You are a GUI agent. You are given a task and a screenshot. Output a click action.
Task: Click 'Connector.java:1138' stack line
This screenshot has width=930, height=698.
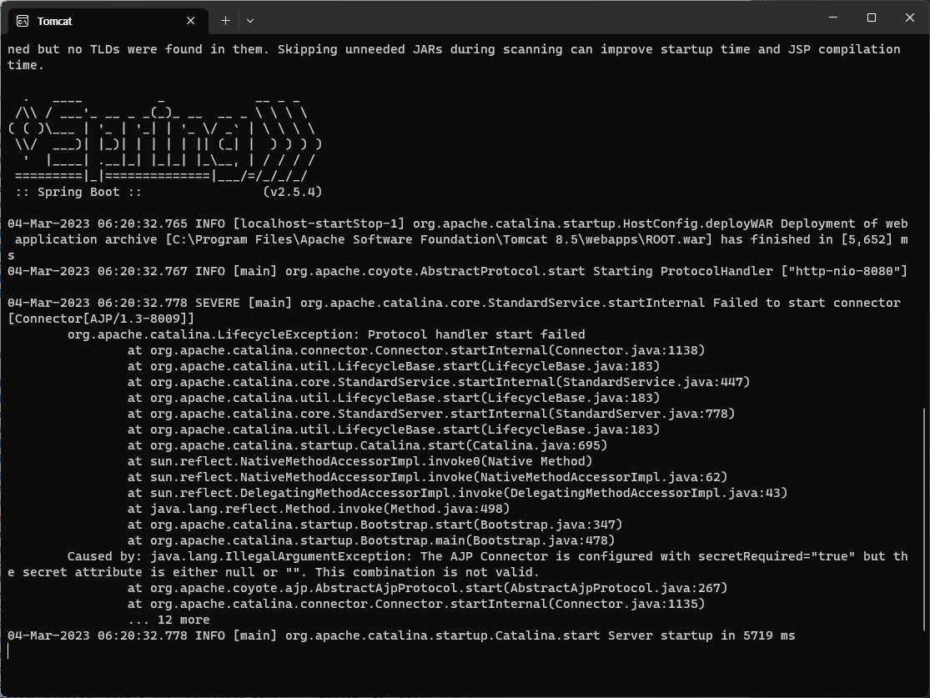pyautogui.click(x=416, y=350)
